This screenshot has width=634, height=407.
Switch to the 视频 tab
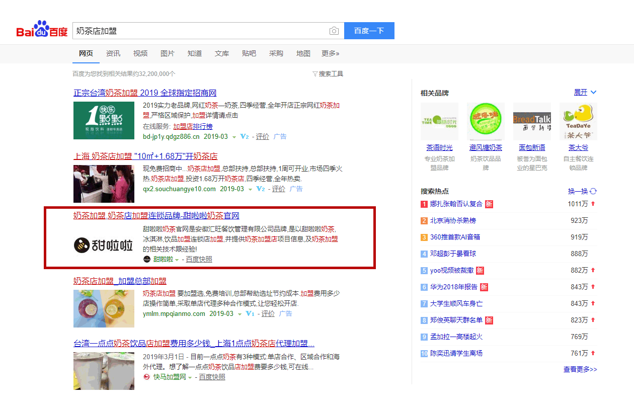click(x=140, y=53)
